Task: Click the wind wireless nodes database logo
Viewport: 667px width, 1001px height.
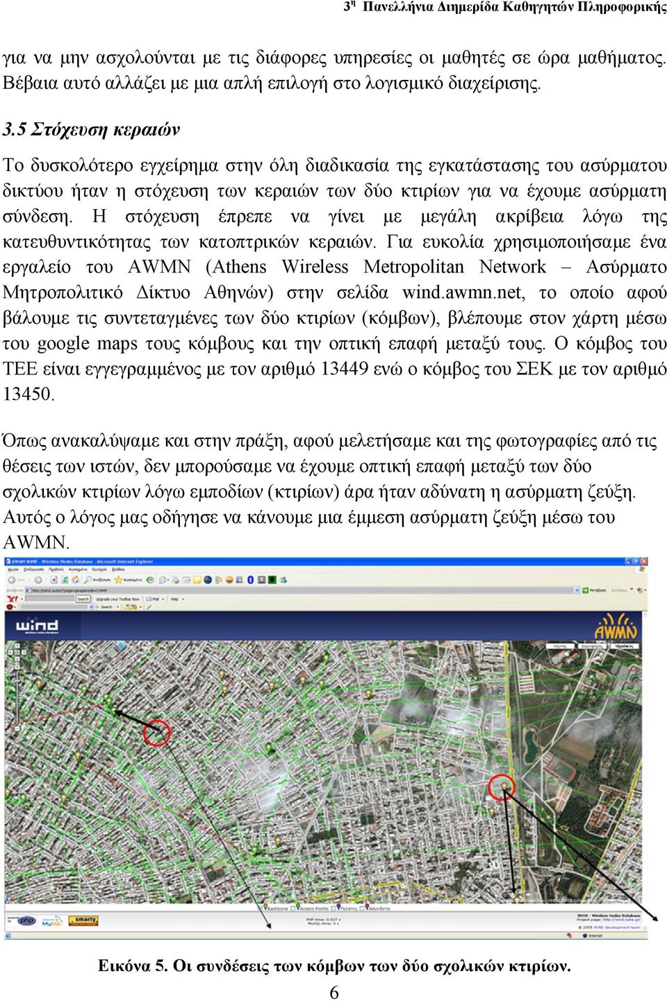Action: [x=37, y=625]
